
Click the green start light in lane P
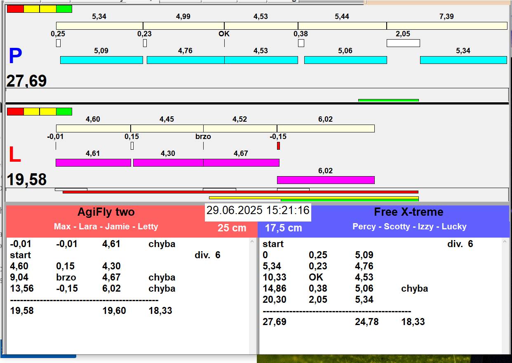(x=64, y=9)
